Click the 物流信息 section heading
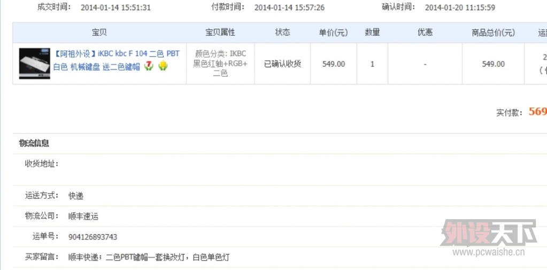The width and height of the screenshot is (547, 270). (x=34, y=143)
